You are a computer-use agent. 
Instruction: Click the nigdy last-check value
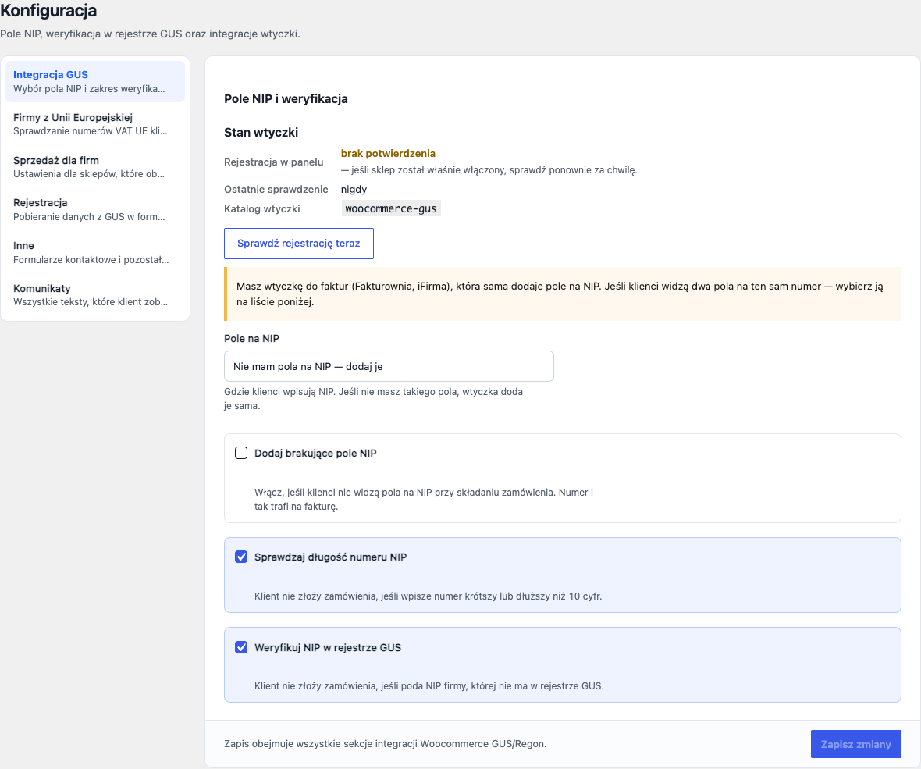click(354, 189)
